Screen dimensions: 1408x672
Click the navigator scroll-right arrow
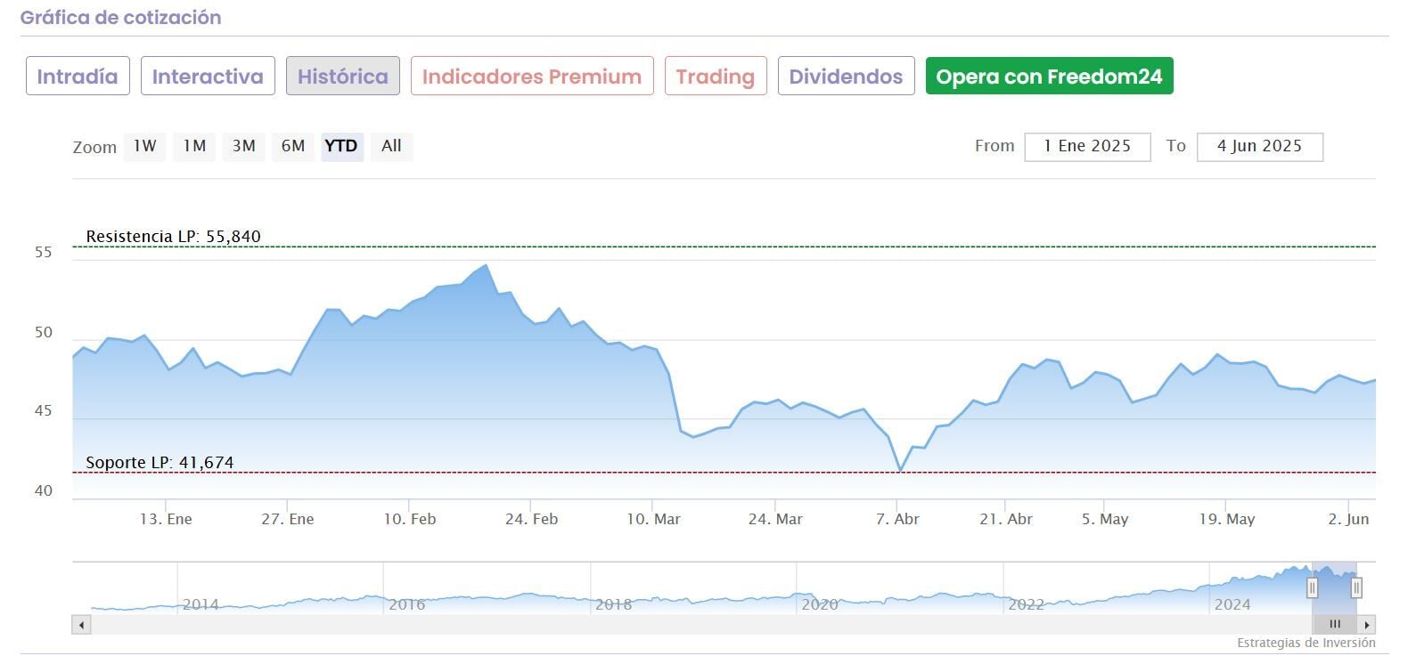click(1367, 625)
